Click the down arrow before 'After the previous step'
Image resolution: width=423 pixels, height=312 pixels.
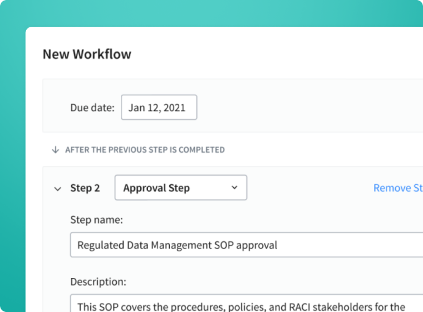coord(55,150)
